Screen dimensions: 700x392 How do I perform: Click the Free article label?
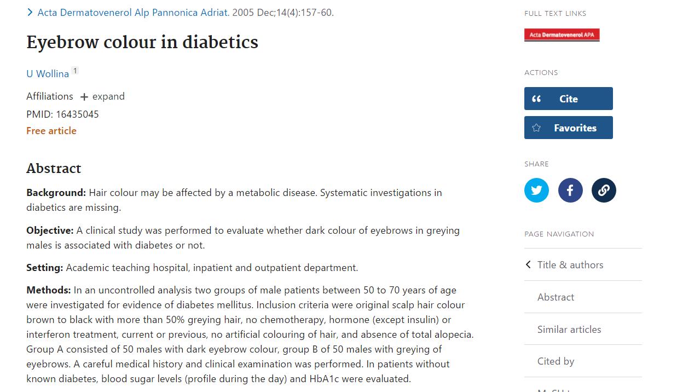tap(51, 131)
